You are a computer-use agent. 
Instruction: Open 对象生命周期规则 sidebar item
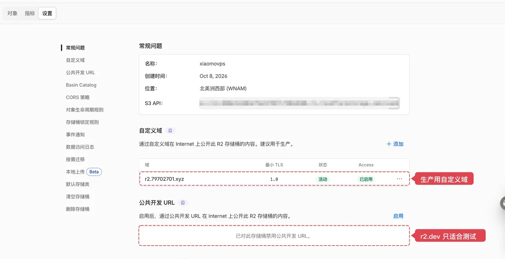point(85,110)
